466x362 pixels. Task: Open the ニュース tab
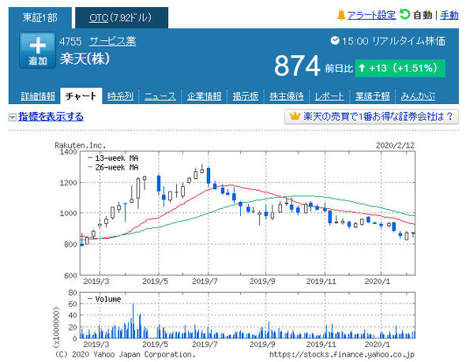160,96
